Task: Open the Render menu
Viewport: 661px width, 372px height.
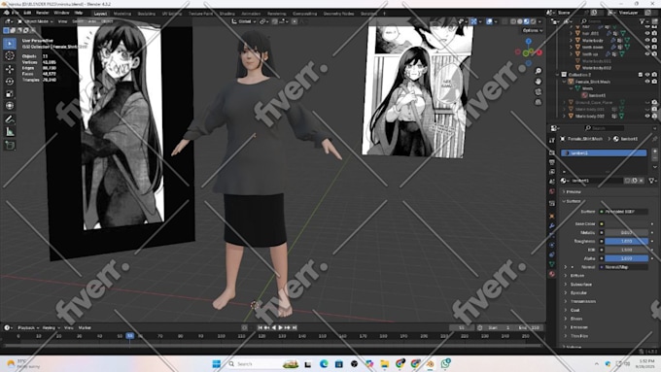Action: click(x=43, y=13)
